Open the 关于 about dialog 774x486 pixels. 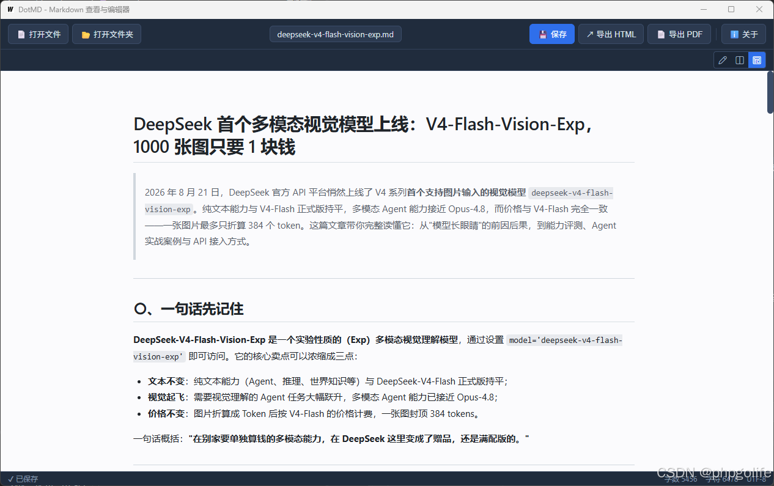tap(743, 34)
